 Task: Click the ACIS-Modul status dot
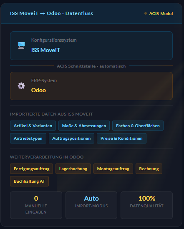pyautogui.click(x=146, y=13)
